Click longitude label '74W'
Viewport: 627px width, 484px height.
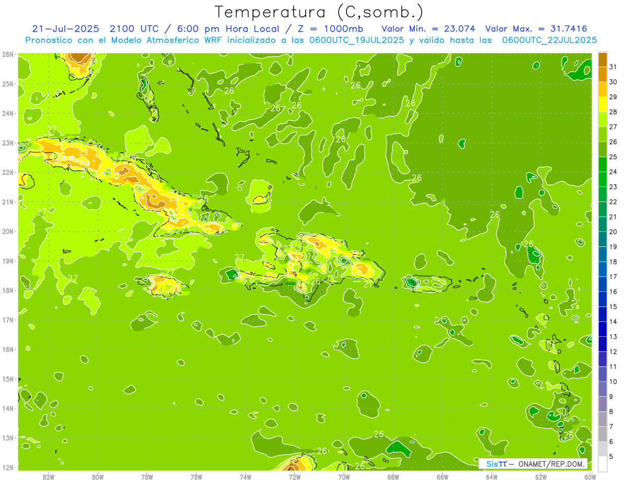point(246,477)
